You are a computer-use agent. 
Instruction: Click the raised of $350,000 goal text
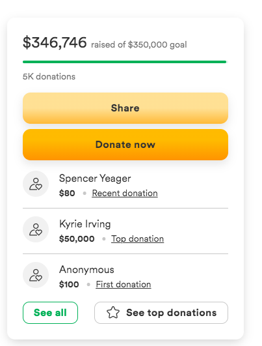point(139,45)
